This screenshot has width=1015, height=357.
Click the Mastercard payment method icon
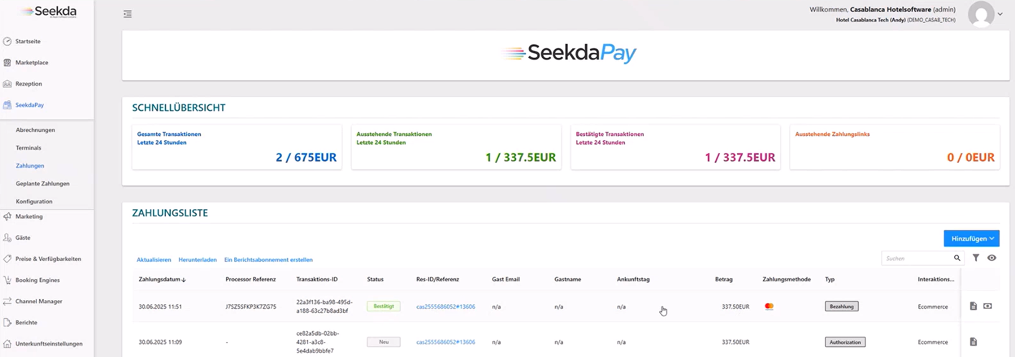click(x=769, y=306)
